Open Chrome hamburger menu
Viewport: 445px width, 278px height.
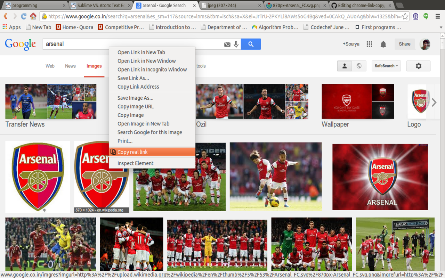coord(438,16)
